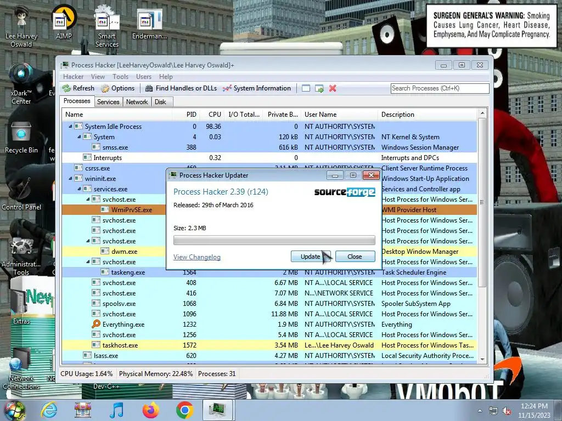Click the muted volume tray icon
This screenshot has width=562, height=421.
507,411
